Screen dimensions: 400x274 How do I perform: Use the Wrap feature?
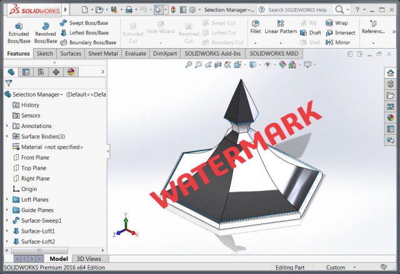click(337, 23)
